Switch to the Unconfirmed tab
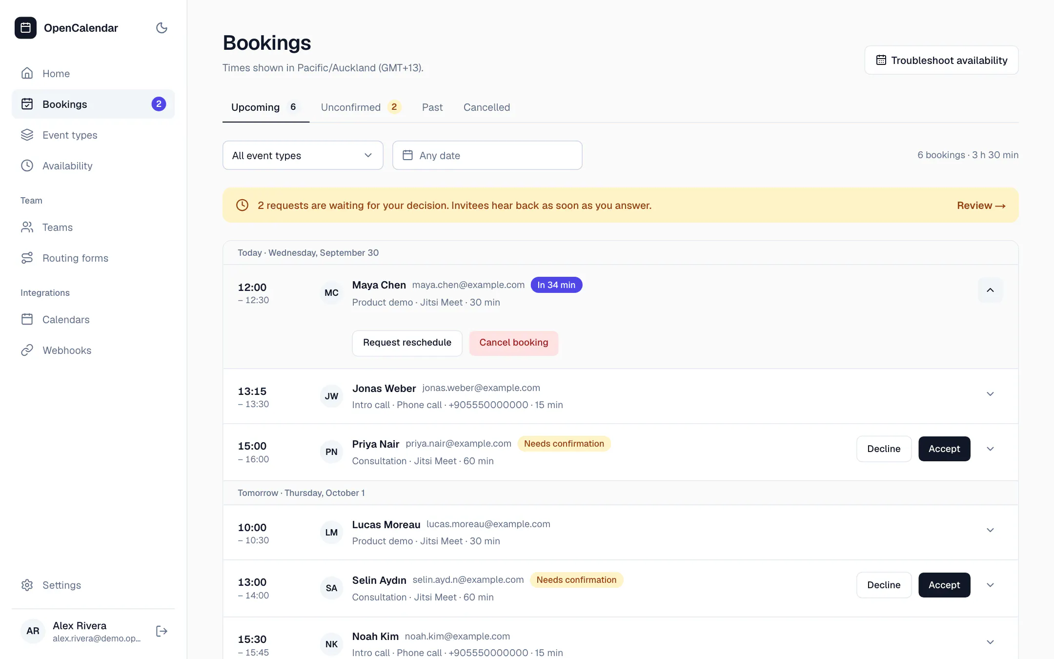1054x659 pixels. click(x=361, y=107)
